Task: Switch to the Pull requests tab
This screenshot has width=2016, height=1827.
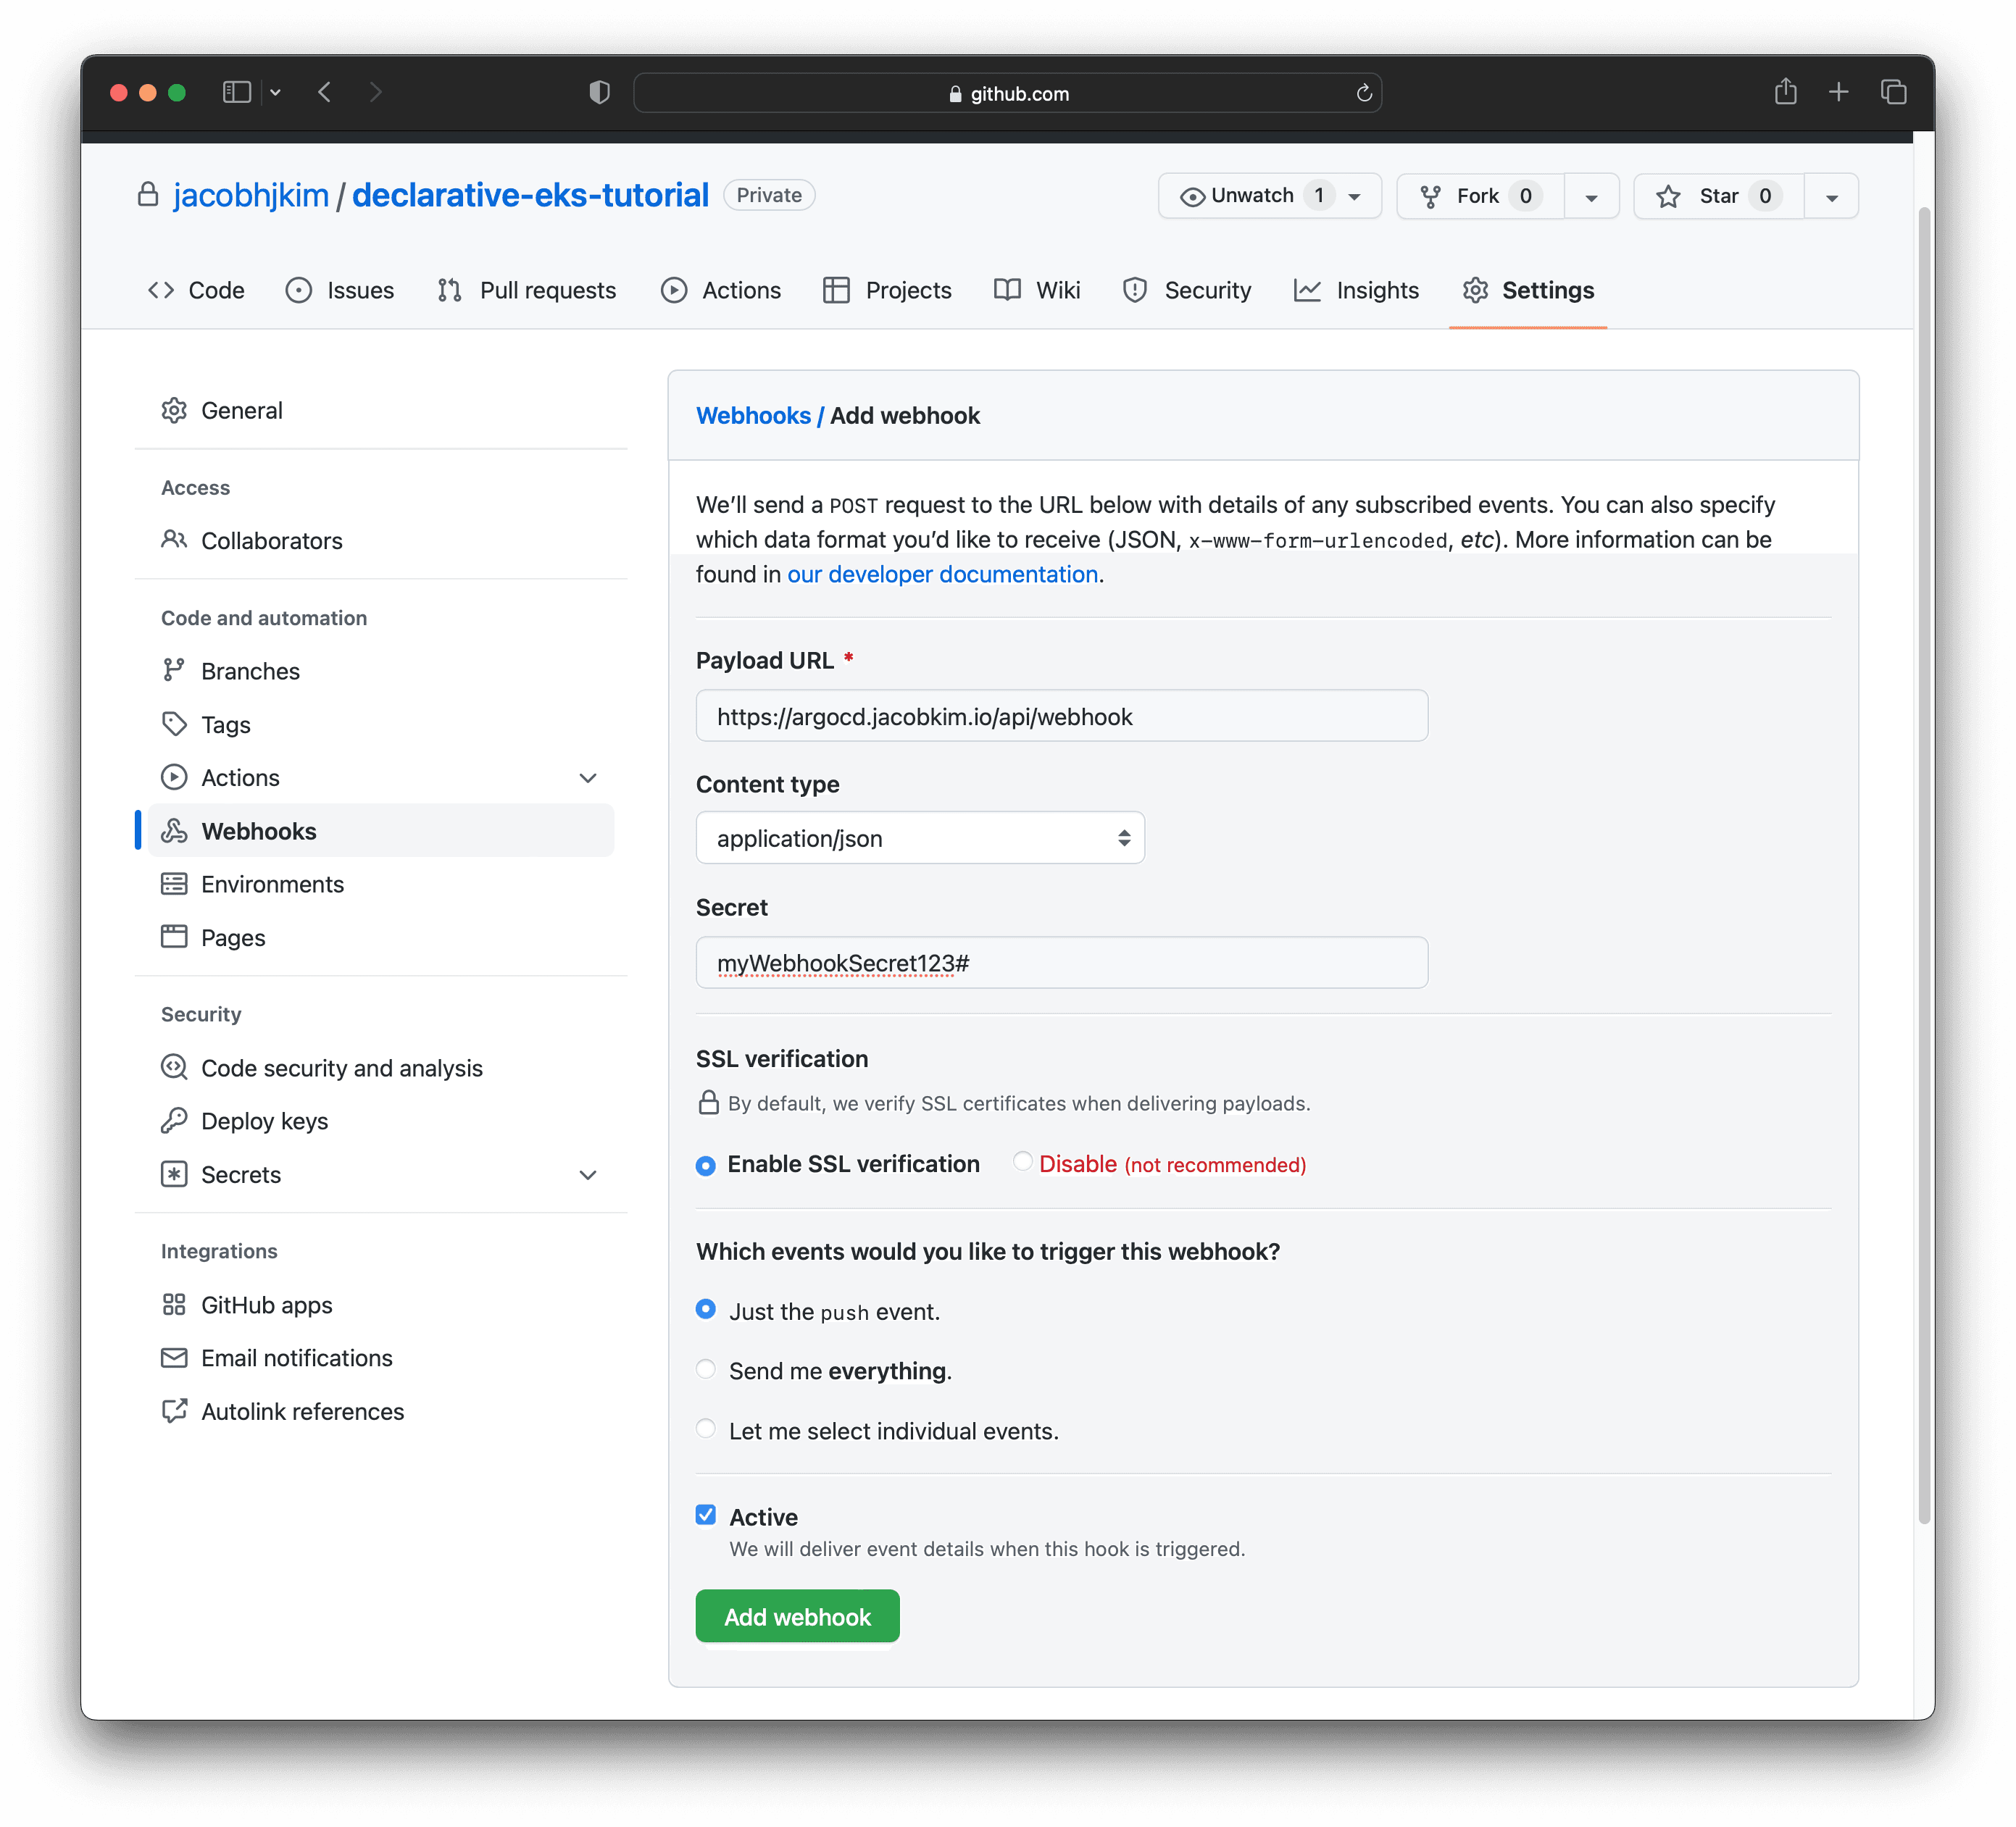Action: coord(547,290)
